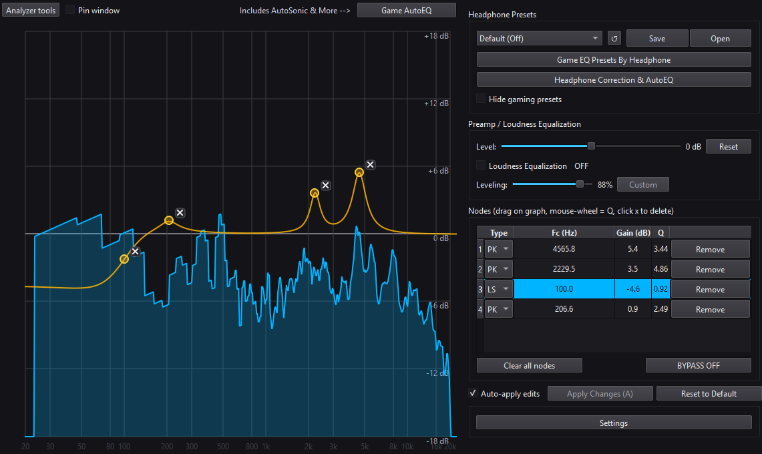Select the yellow node handle at 2.2 kHz peak

coord(315,193)
